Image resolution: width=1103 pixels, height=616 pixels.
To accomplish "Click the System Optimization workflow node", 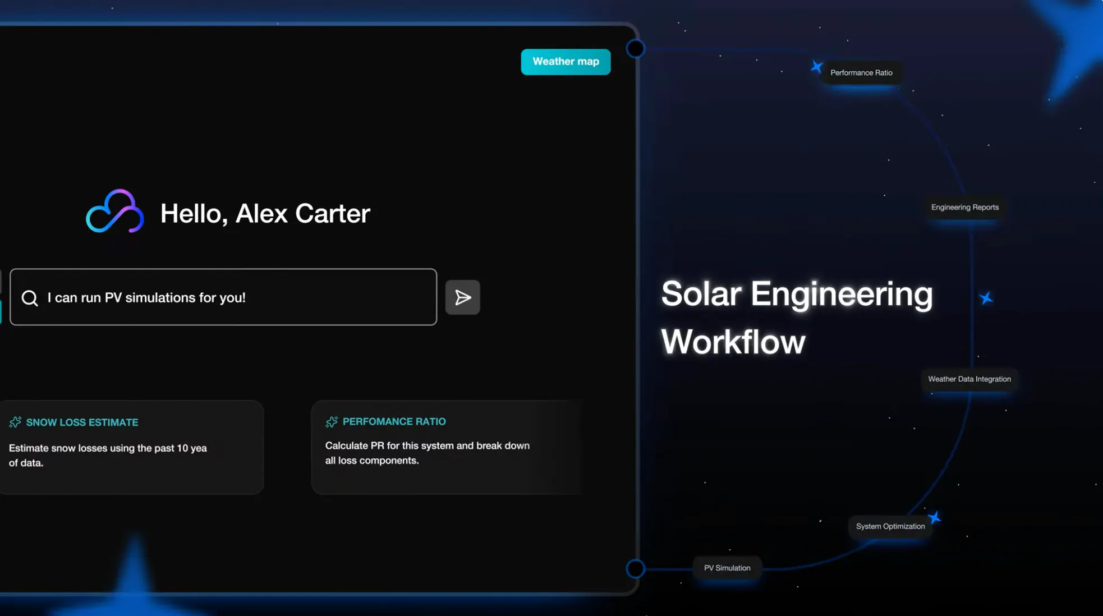I will 890,526.
